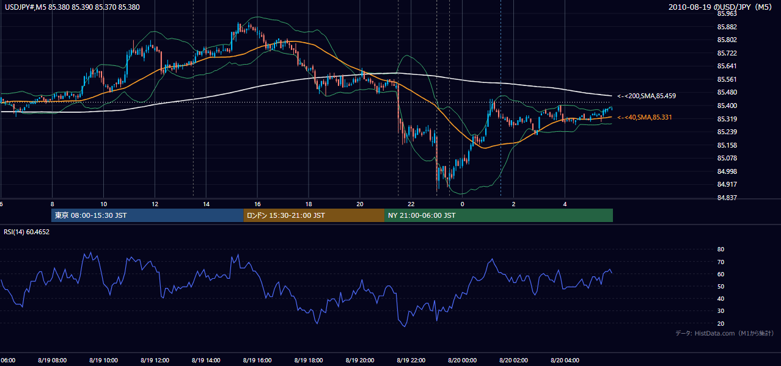Click the hour 8 tick on the chart axis
Viewport: 781px width, 366px height.
click(52, 204)
